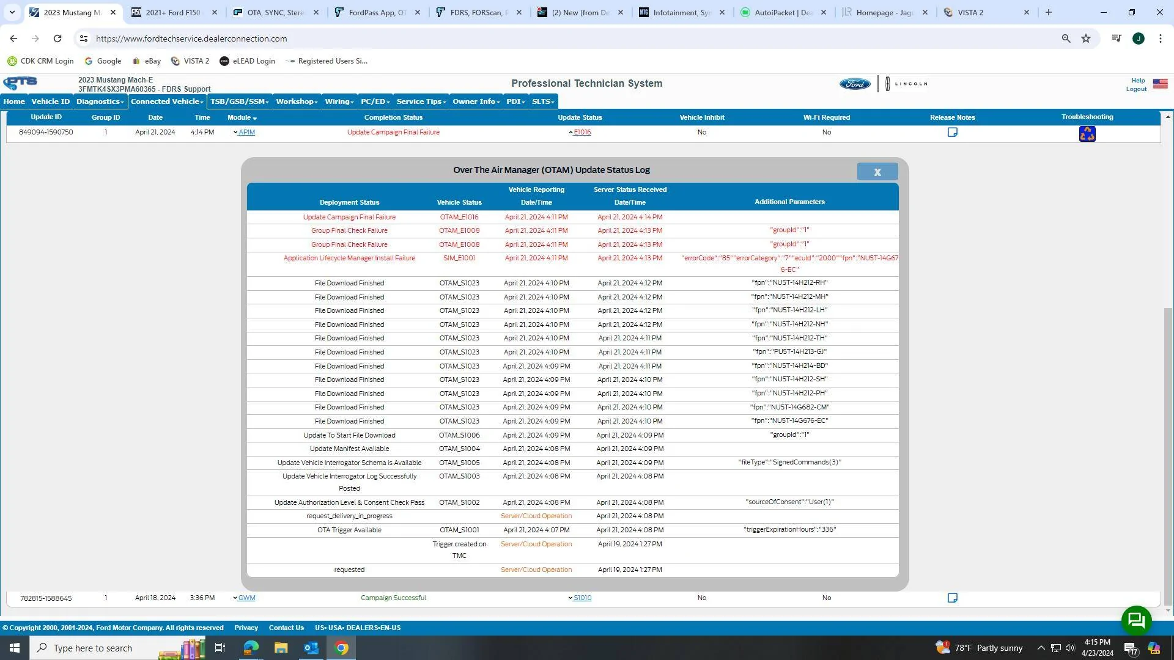Screen dimensions: 1174x660
Task: Open release notes for GWM update
Action: (952, 598)
